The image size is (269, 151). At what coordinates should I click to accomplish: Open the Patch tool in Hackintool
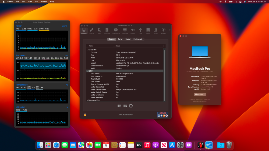pos(91,31)
